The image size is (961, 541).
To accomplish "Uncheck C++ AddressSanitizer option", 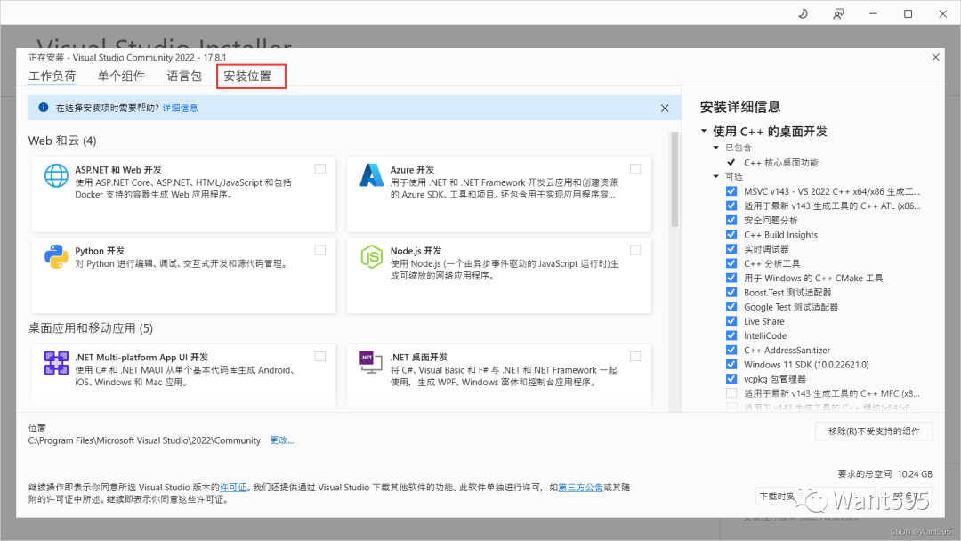I will (x=731, y=350).
